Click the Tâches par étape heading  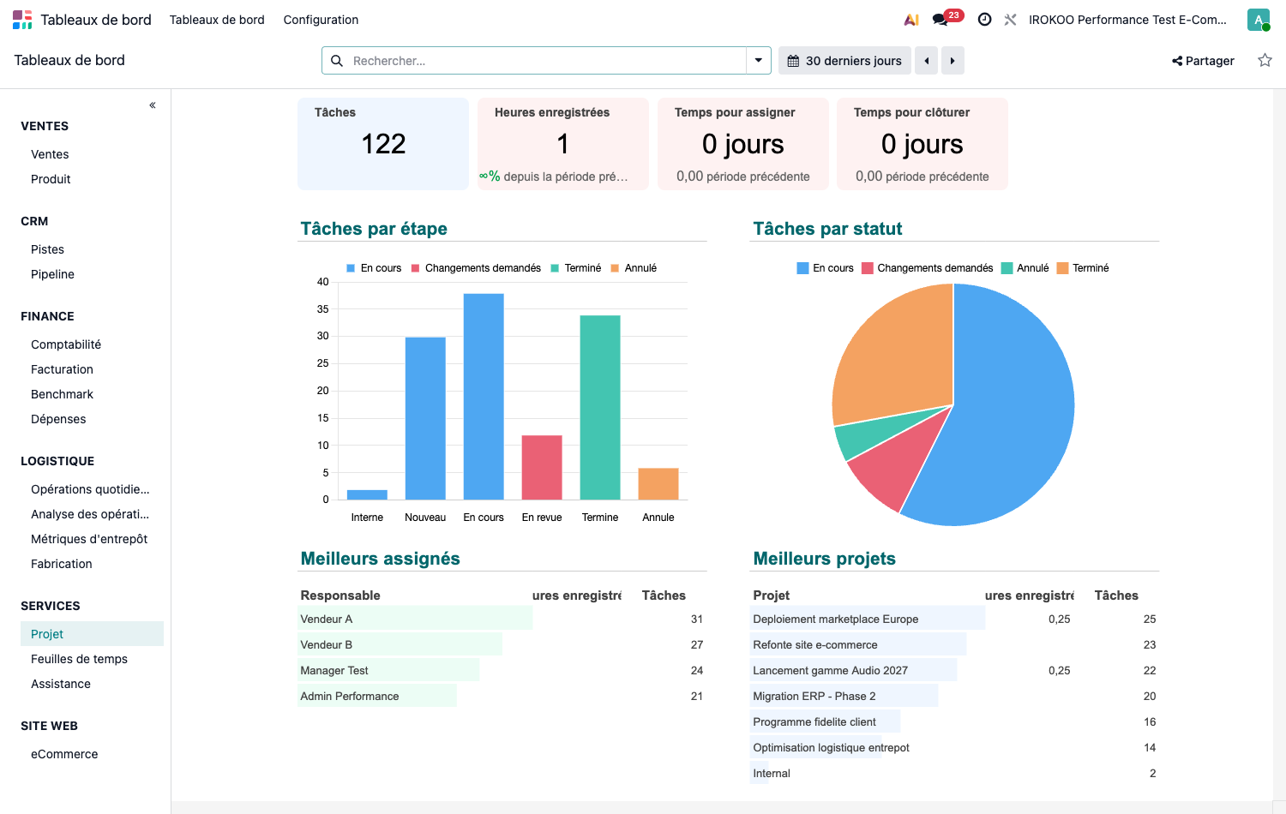pyautogui.click(x=374, y=229)
